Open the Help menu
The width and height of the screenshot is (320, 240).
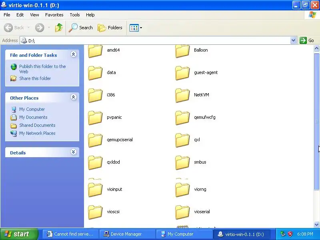coord(90,15)
